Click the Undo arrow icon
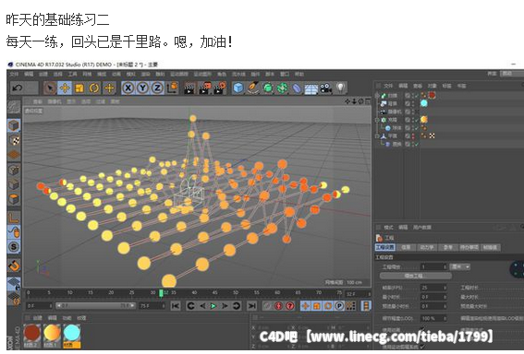 18,88
